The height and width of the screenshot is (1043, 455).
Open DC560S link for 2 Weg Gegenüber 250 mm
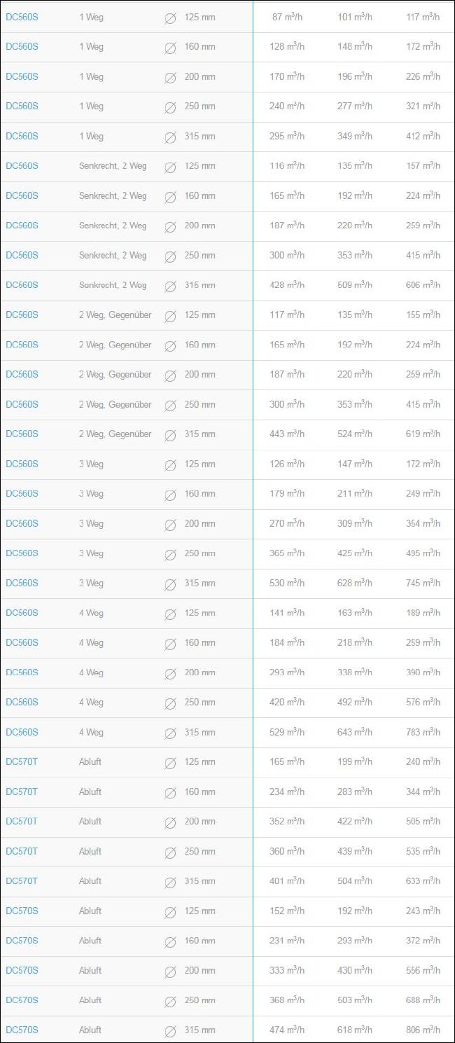coord(22,404)
